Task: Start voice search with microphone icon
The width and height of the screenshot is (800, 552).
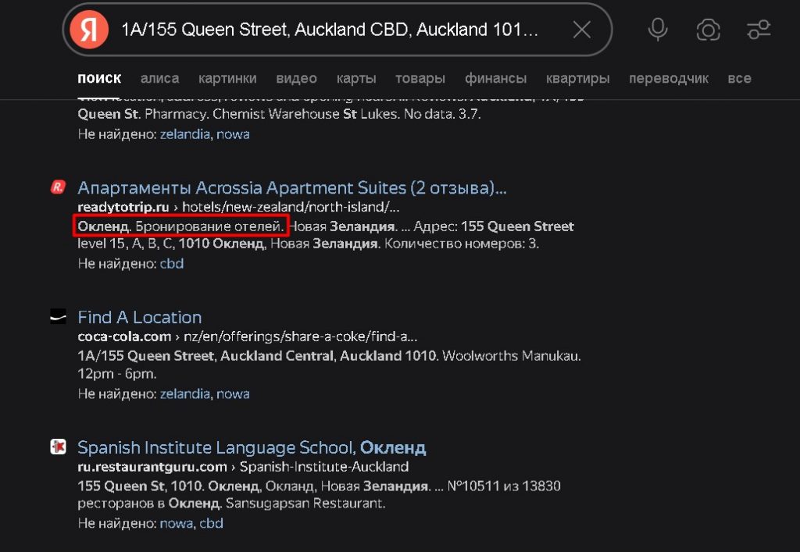Action: (658, 30)
